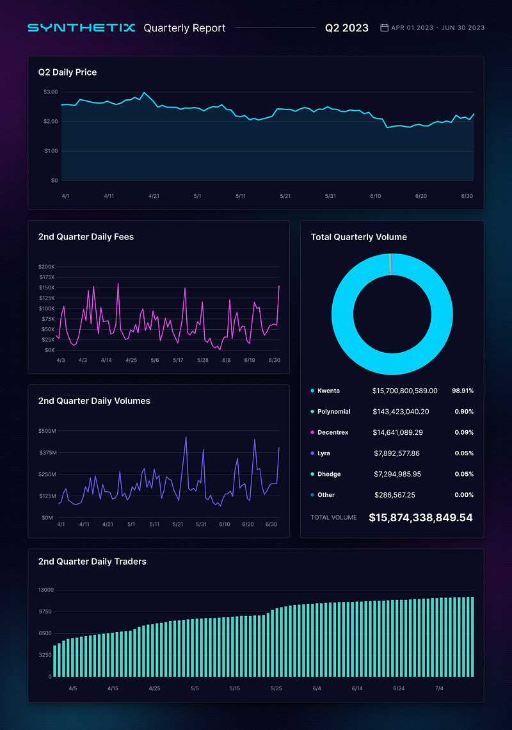Click the '$100K' fees axis label
The image size is (512, 730).
tap(47, 308)
